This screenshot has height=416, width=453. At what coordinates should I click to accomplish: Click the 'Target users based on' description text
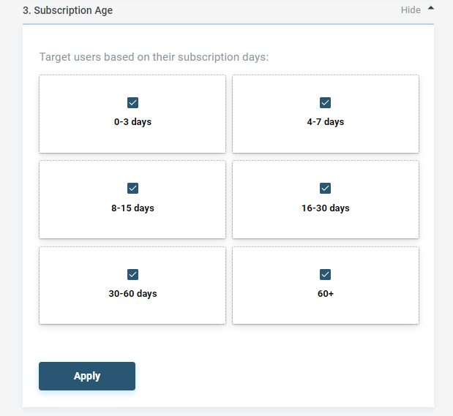(x=154, y=57)
